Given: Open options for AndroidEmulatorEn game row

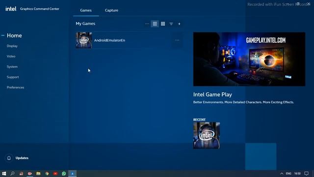Looking at the screenshot, I should click(177, 40).
